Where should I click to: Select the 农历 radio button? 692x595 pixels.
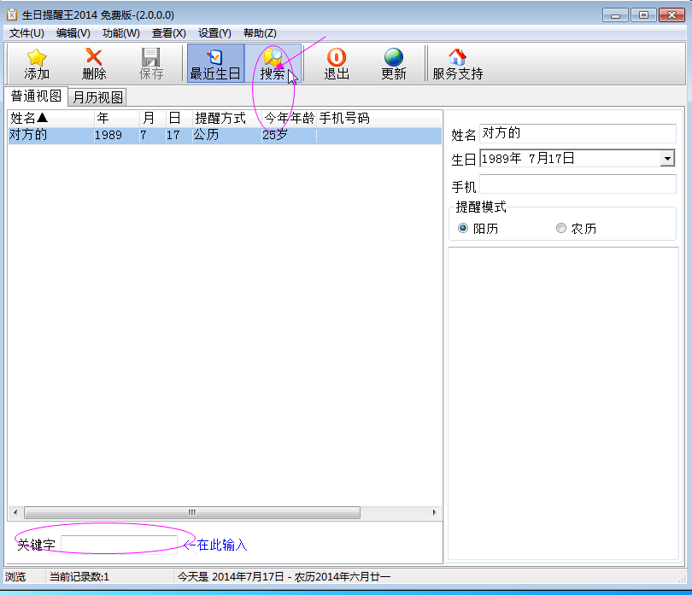561,228
